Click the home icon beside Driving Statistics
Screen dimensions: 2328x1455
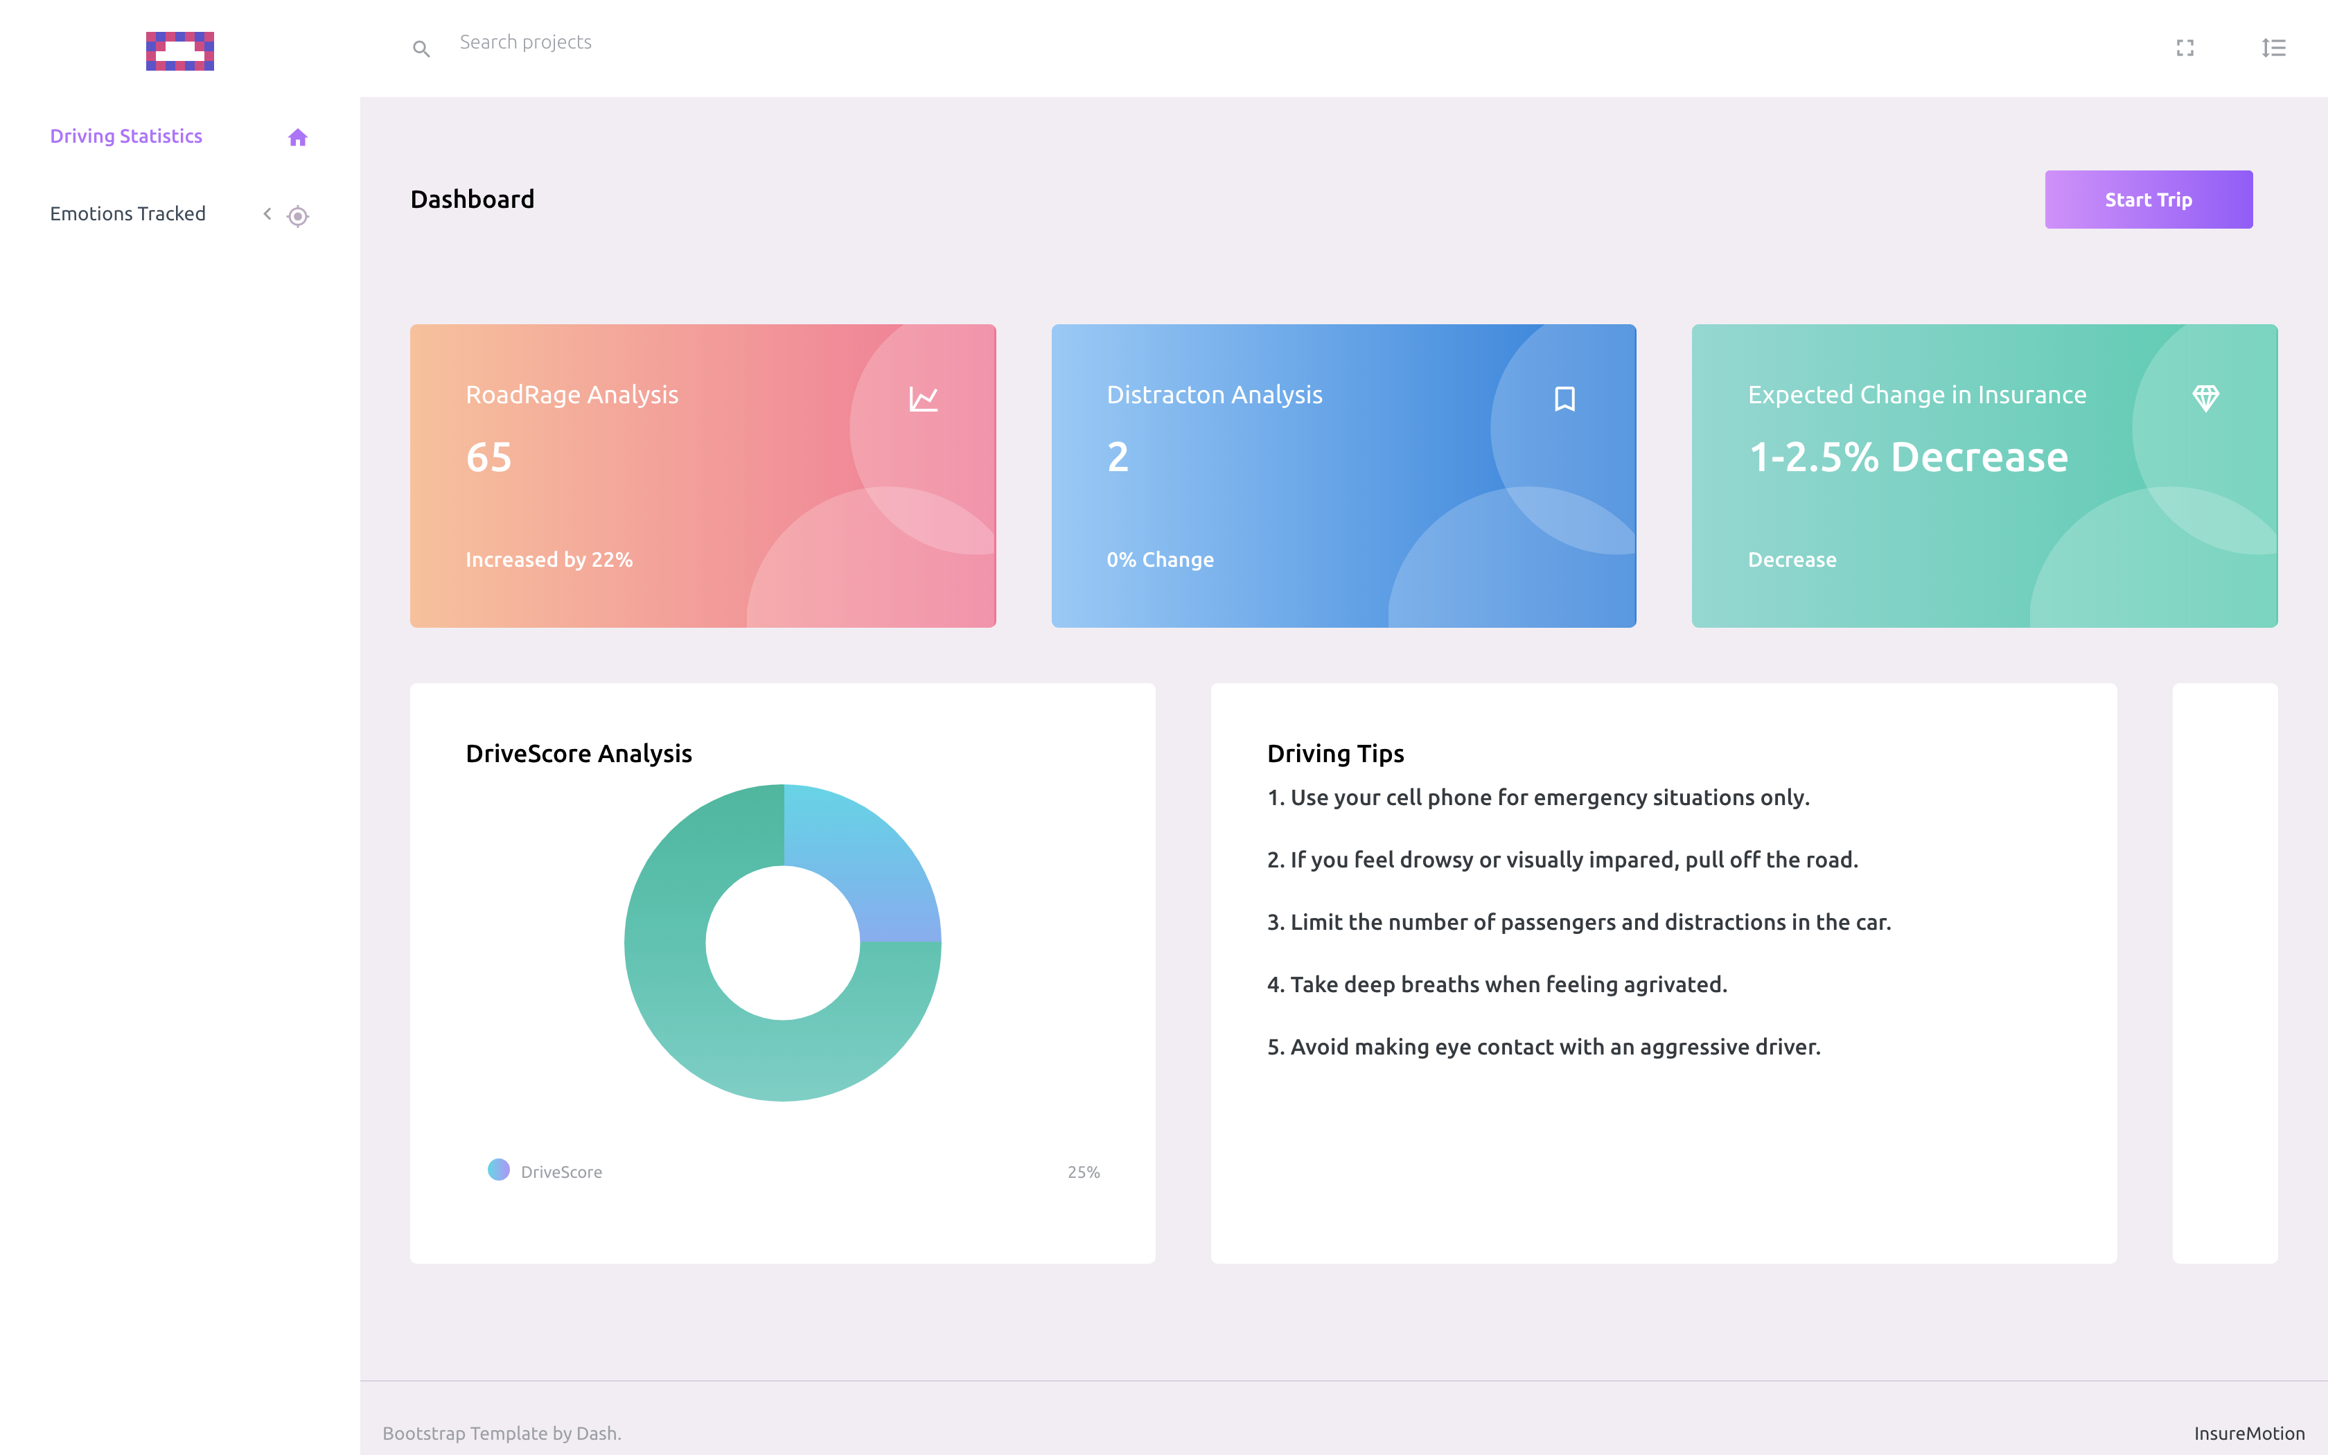click(297, 138)
